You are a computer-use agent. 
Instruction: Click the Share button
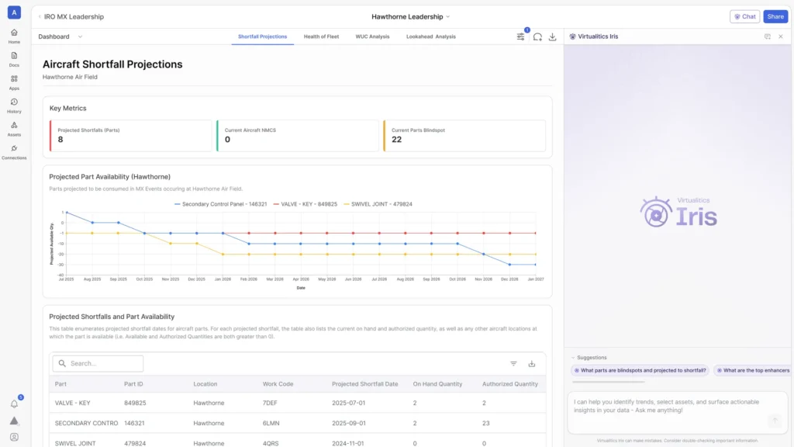tap(775, 16)
